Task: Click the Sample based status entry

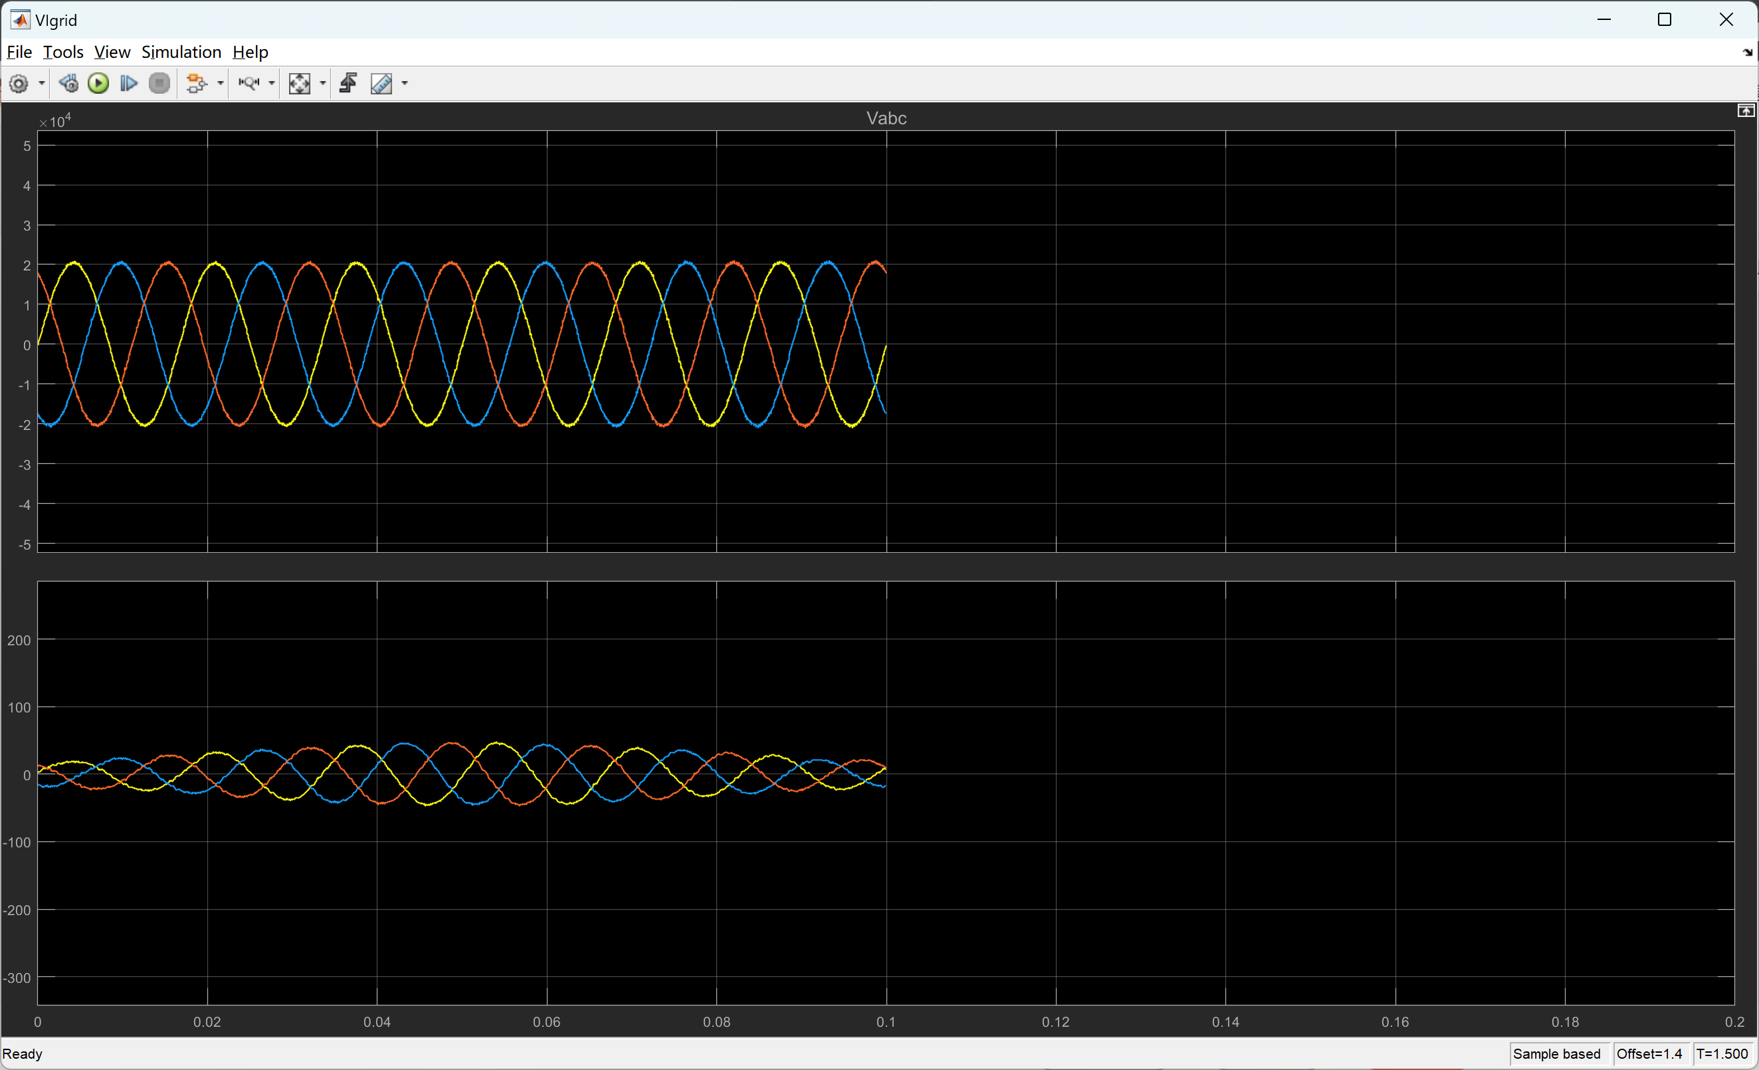Action: tap(1556, 1053)
